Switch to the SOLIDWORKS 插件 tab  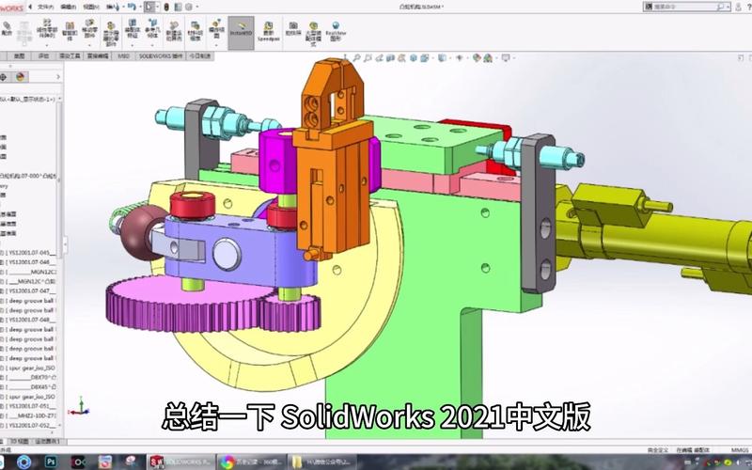click(161, 56)
